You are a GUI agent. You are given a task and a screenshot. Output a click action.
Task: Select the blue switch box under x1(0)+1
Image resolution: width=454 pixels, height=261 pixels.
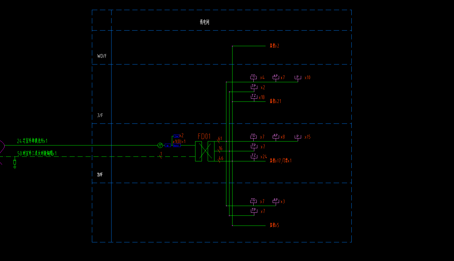(x=177, y=145)
